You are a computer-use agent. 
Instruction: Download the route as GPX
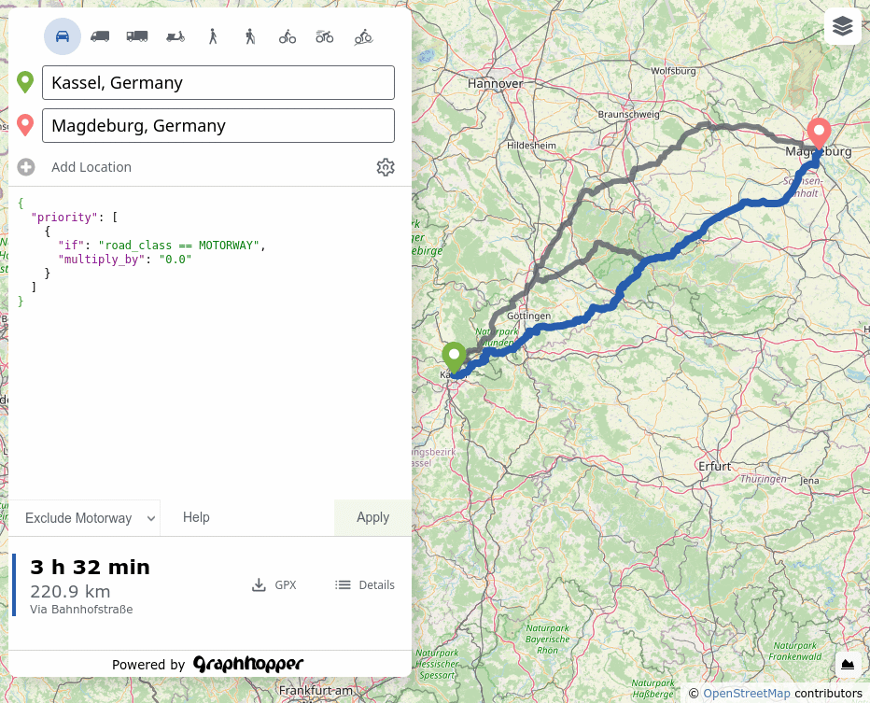[x=274, y=585]
